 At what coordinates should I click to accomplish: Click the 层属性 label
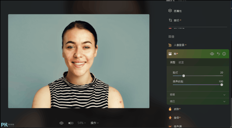[178, 11]
